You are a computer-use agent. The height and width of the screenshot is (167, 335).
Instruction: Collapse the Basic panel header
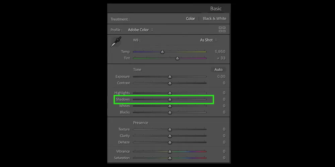tap(216, 9)
